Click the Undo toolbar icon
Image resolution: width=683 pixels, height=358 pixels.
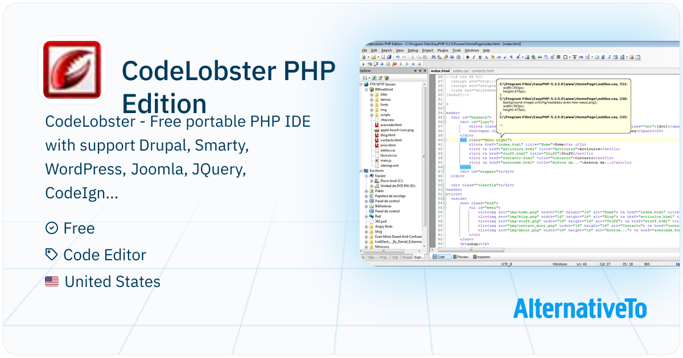pyautogui.click(x=398, y=57)
